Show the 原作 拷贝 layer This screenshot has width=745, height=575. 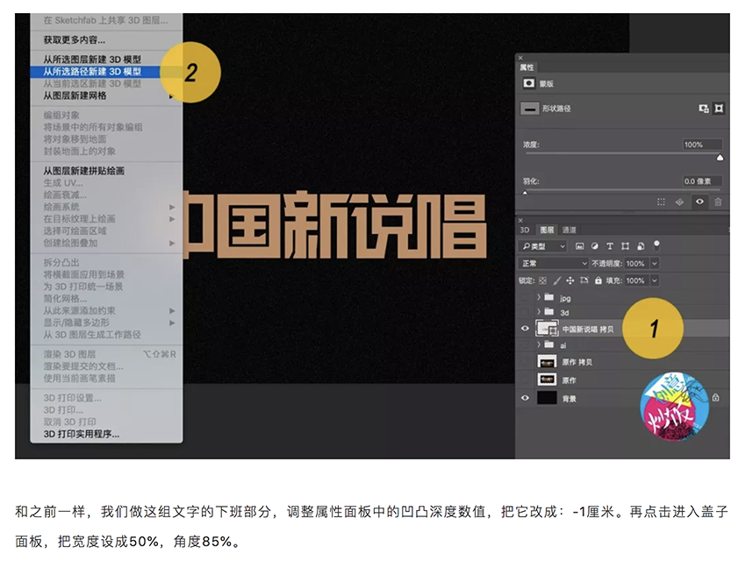click(x=525, y=362)
